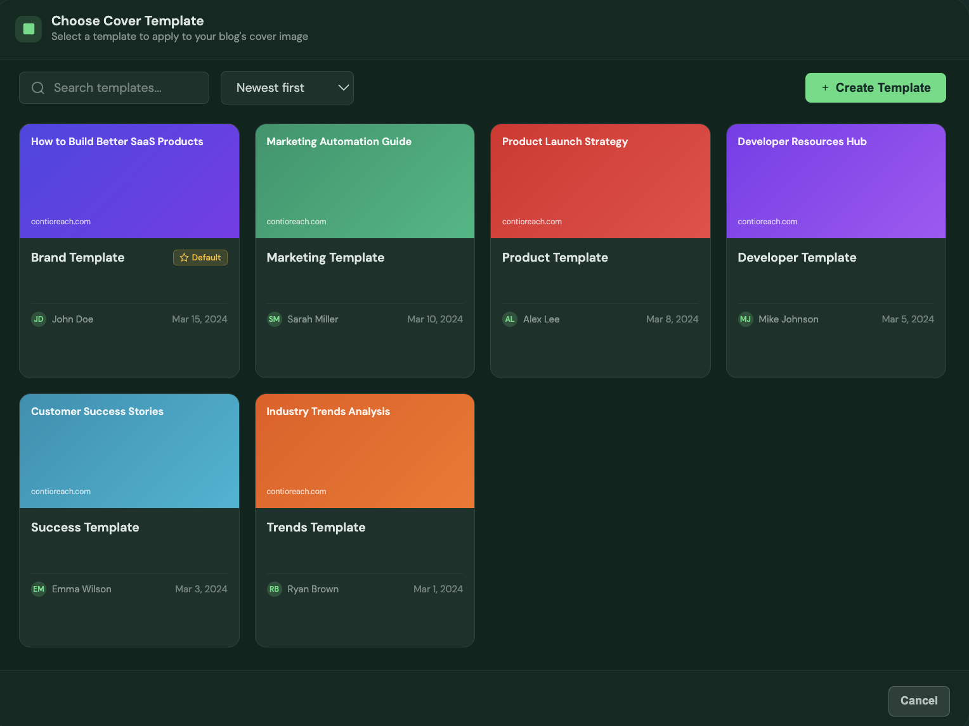
Task: Click Alex Lee's AL avatar
Action: (x=510, y=319)
